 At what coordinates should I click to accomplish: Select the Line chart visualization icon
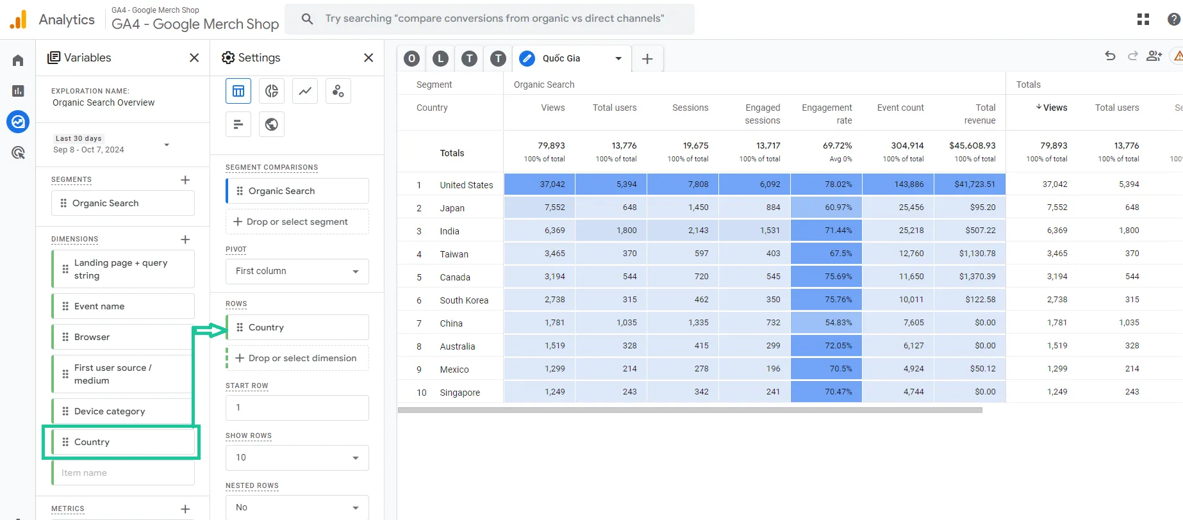[305, 91]
